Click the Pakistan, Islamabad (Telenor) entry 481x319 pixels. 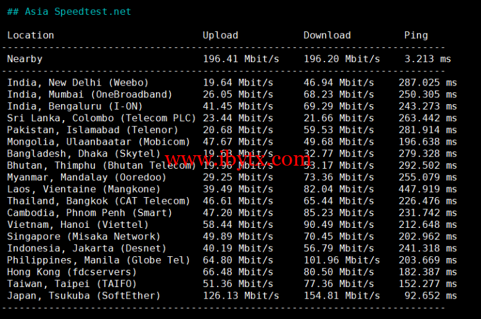point(92,130)
